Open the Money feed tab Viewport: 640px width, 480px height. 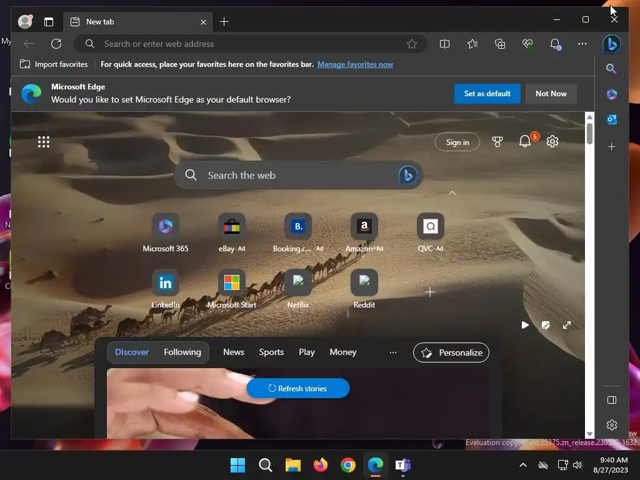pyautogui.click(x=343, y=352)
